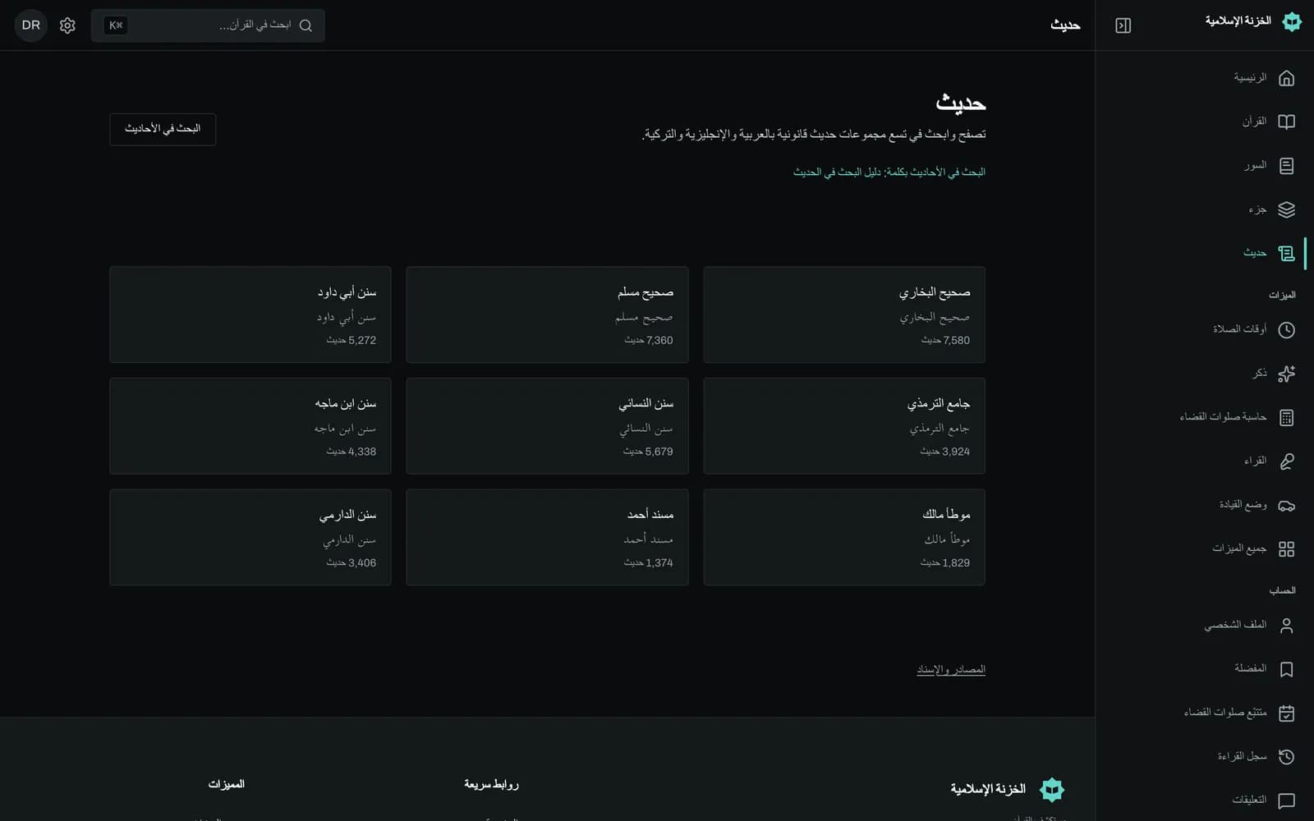1314x821 pixels.
Task: Open the prayer times clock icon
Action: [x=1286, y=329]
